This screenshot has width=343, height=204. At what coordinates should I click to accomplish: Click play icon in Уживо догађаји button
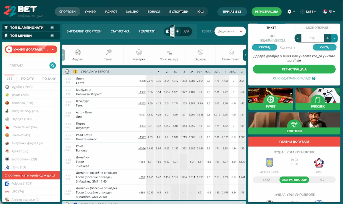(9, 49)
